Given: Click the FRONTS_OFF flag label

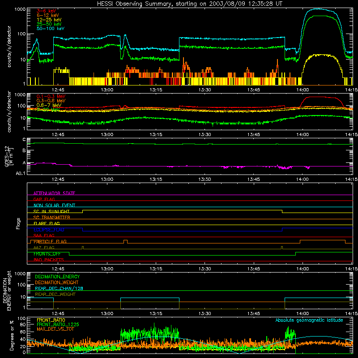Looking at the screenshot, I should 47,254.
